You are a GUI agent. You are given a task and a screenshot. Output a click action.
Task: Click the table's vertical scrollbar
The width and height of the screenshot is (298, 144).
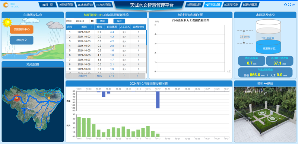(x=146, y=37)
